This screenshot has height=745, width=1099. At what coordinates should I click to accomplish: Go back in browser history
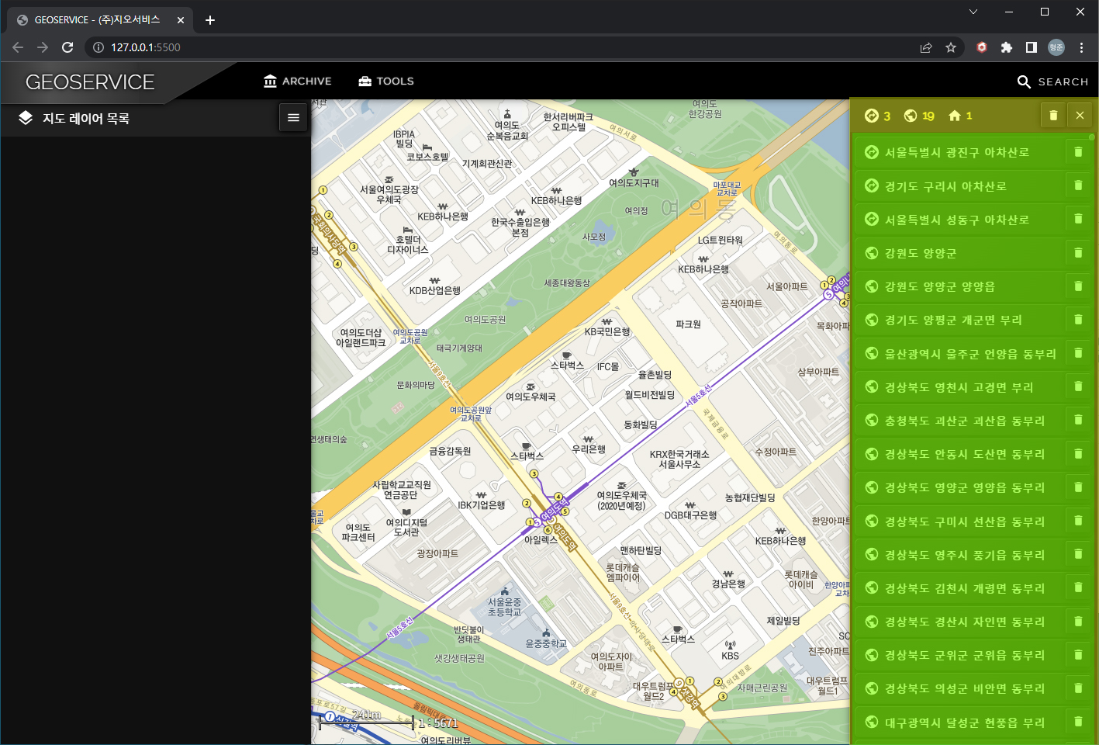point(18,47)
